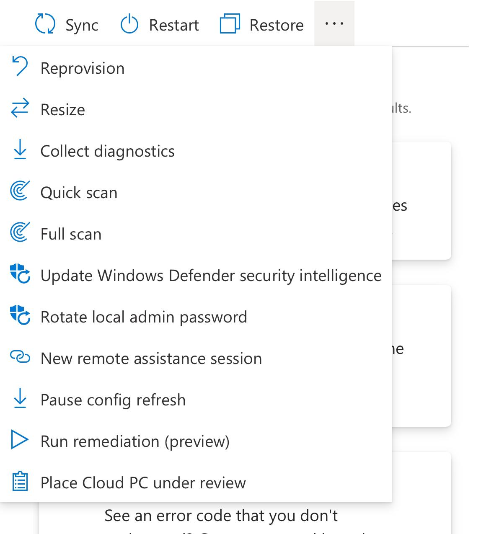Viewport: 494px width, 534px height.
Task: Click the Rotate local admin password shield icon
Action: pyautogui.click(x=20, y=315)
